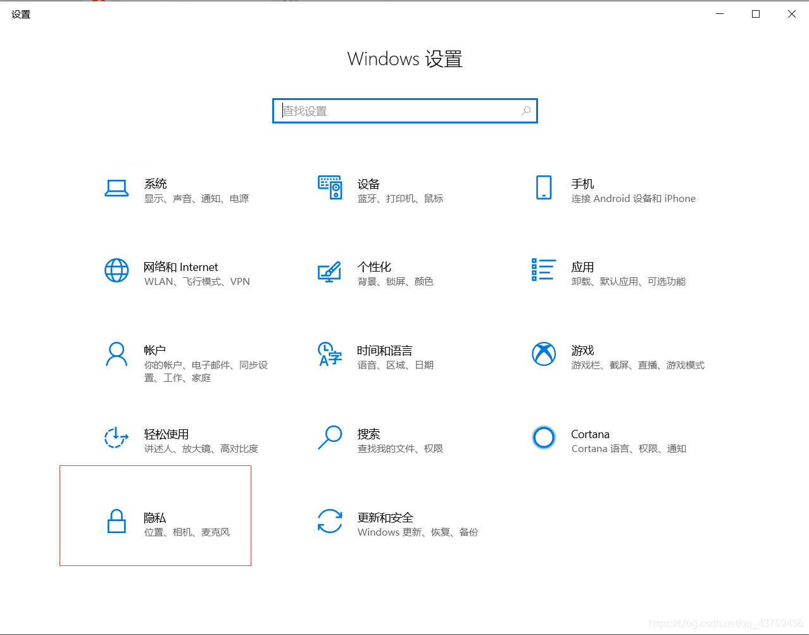Click the text 语音、区域、日期
809x635 pixels.
(395, 365)
